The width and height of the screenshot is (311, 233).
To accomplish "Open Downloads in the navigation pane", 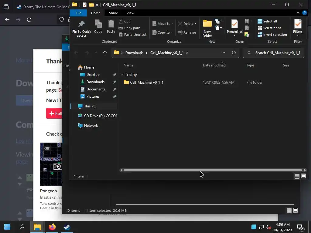I will [92, 82].
